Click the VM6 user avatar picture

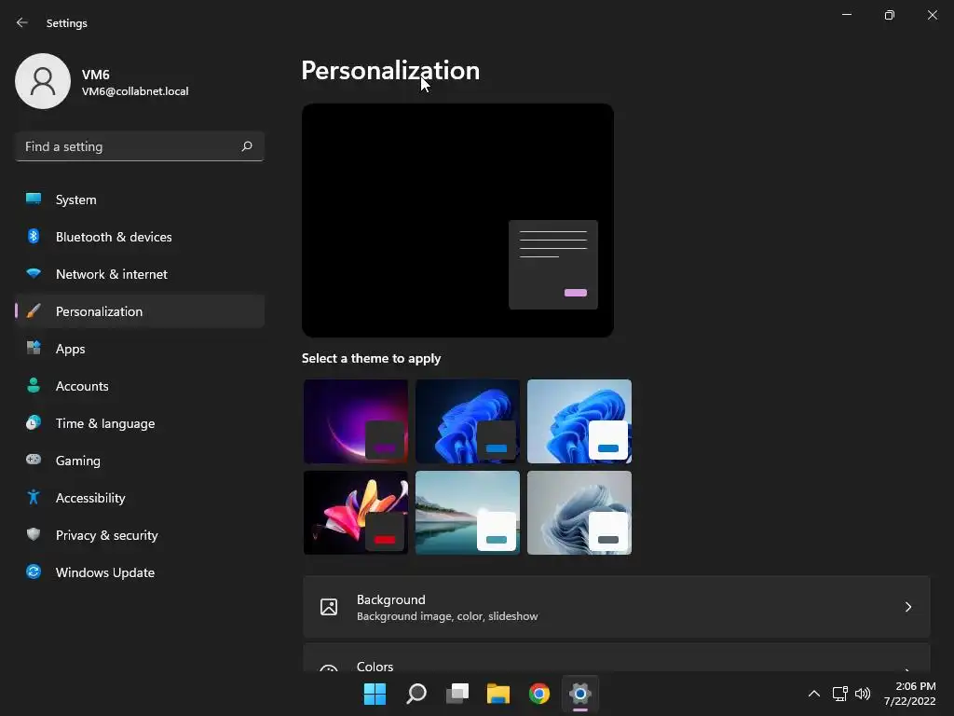point(43,81)
